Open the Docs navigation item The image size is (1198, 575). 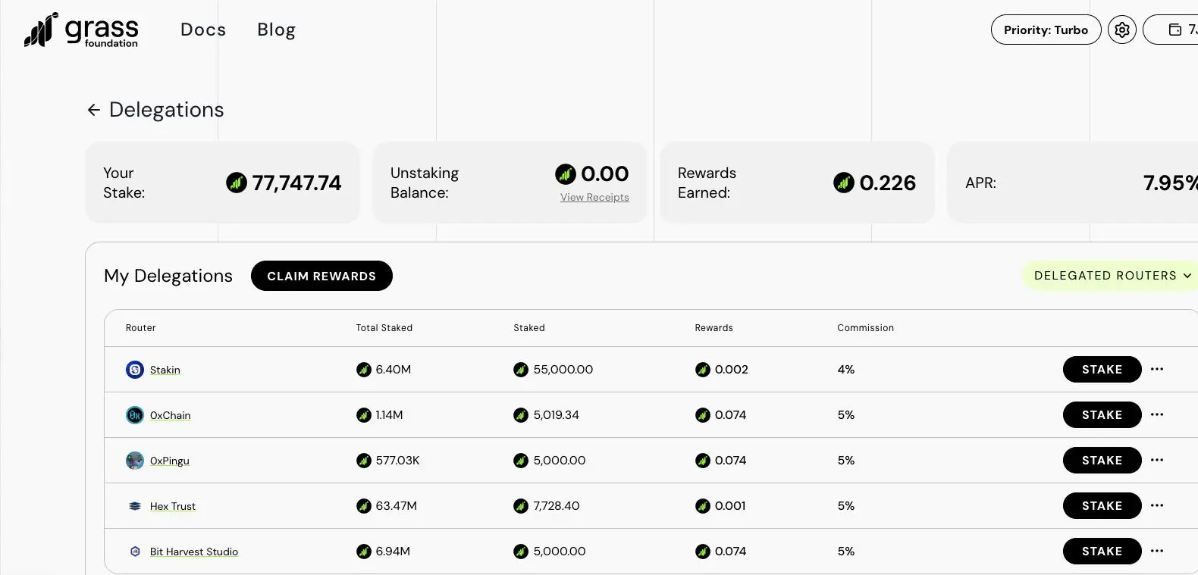[203, 30]
